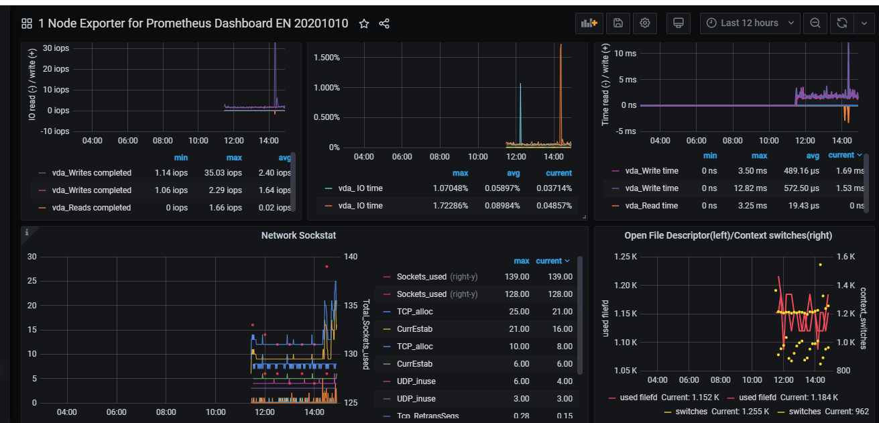Click the info icon on Network Sockstat panel
The height and width of the screenshot is (423, 879).
(x=26, y=232)
